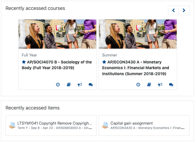Click ECON3430 course thumbnail image

[x=138, y=34]
